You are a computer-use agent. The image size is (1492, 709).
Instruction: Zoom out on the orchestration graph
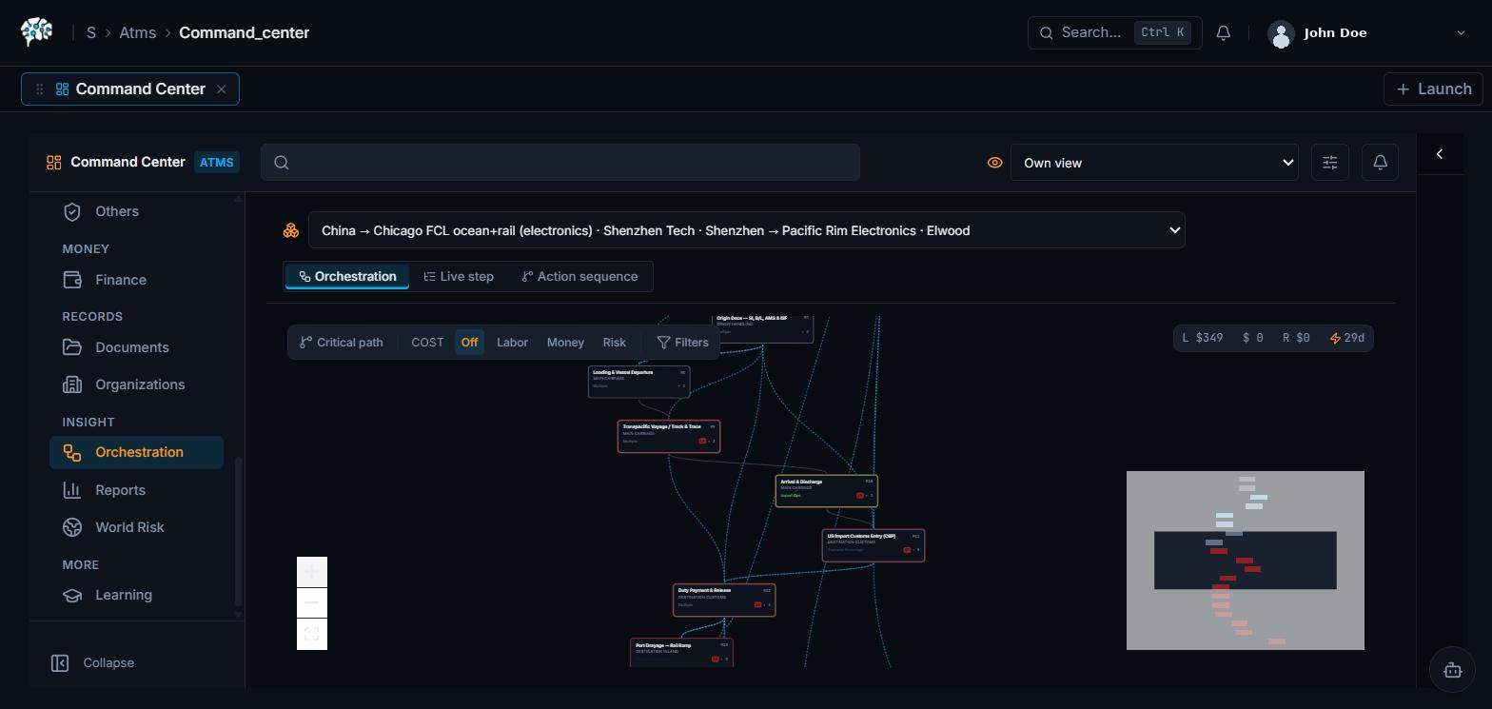(x=312, y=602)
